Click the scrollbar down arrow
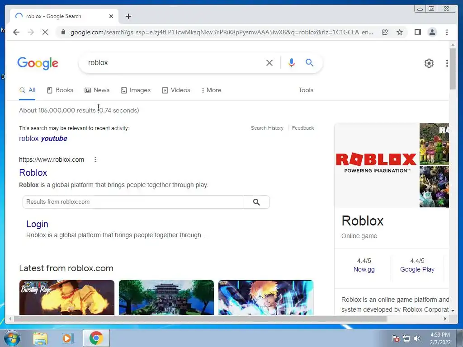Viewport: 463px width, 347px height. tap(453, 311)
